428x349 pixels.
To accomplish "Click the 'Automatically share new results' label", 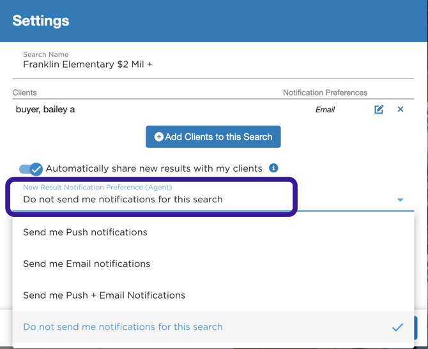I will coord(154,168).
